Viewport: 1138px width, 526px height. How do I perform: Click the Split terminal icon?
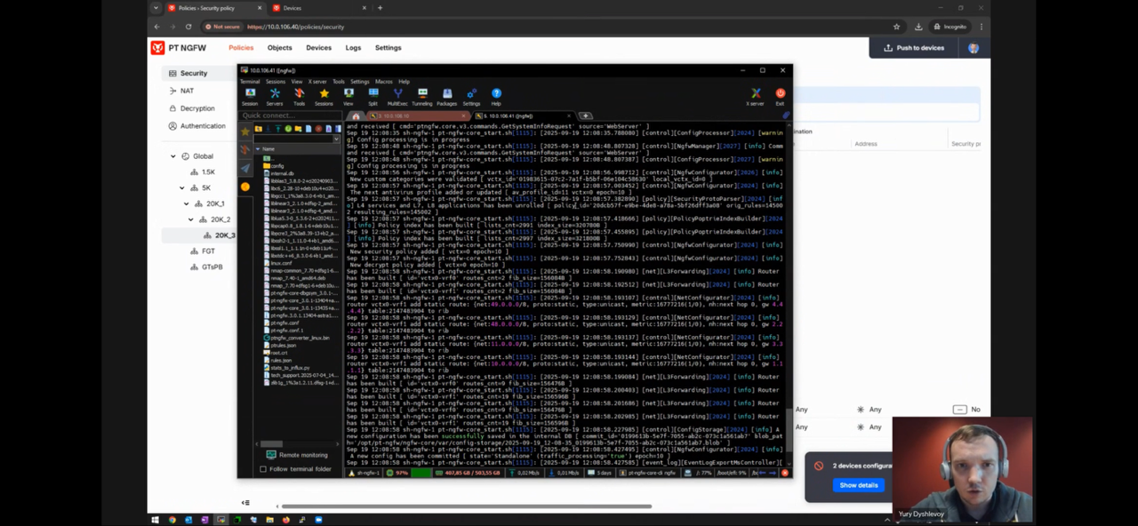click(x=373, y=96)
